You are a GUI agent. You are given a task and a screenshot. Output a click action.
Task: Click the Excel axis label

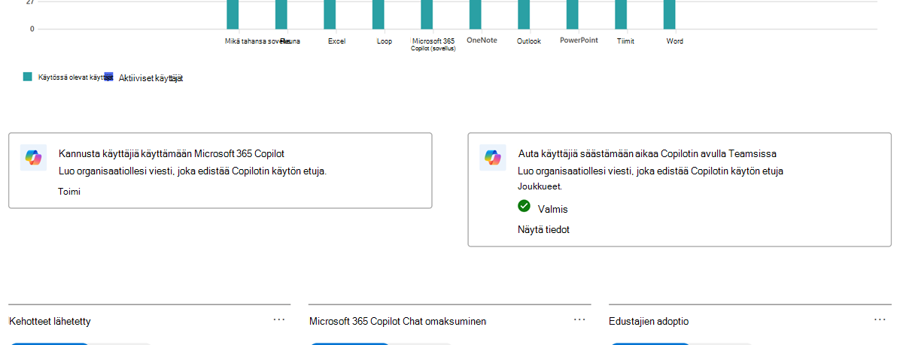point(336,41)
